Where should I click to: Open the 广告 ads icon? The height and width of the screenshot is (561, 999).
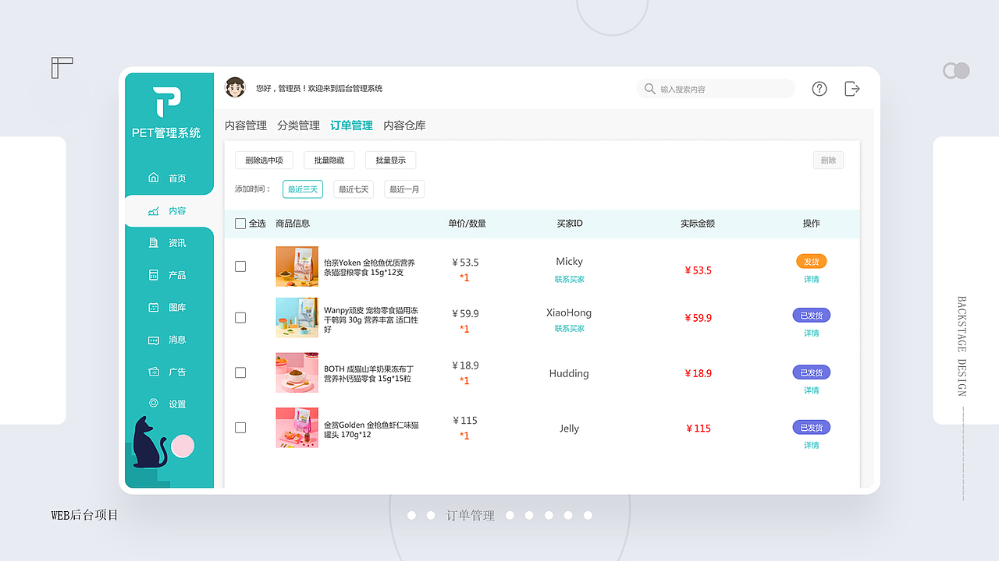coord(154,372)
